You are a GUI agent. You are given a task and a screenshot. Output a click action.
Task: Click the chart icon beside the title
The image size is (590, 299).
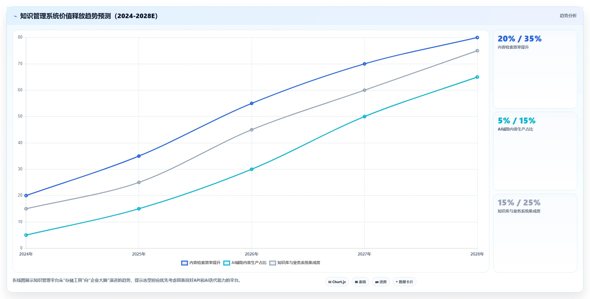15,16
